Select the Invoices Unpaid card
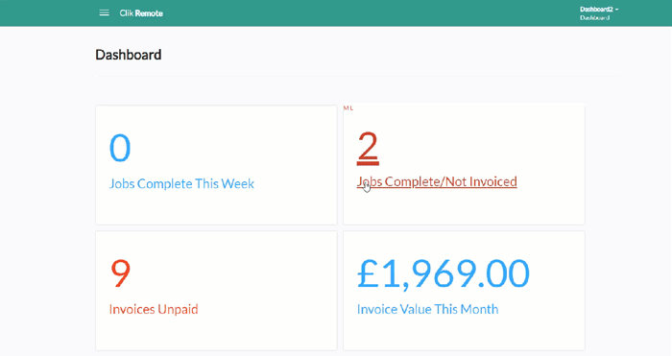672x356 pixels. coord(216,291)
